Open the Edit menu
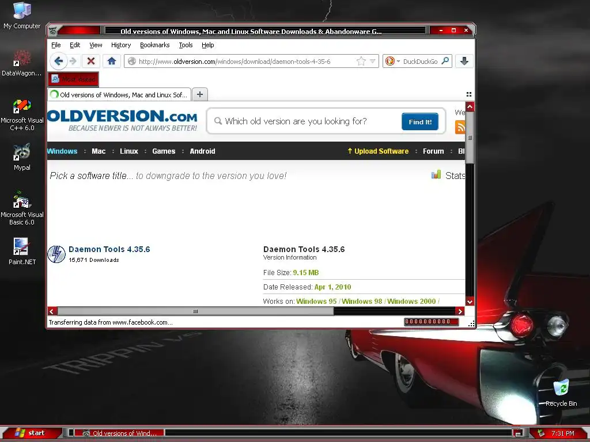Viewport: 590px width, 442px height. tap(75, 45)
